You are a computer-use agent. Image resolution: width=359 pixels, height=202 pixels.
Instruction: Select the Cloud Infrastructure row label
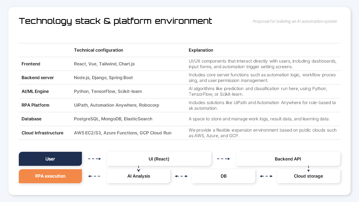(42, 133)
